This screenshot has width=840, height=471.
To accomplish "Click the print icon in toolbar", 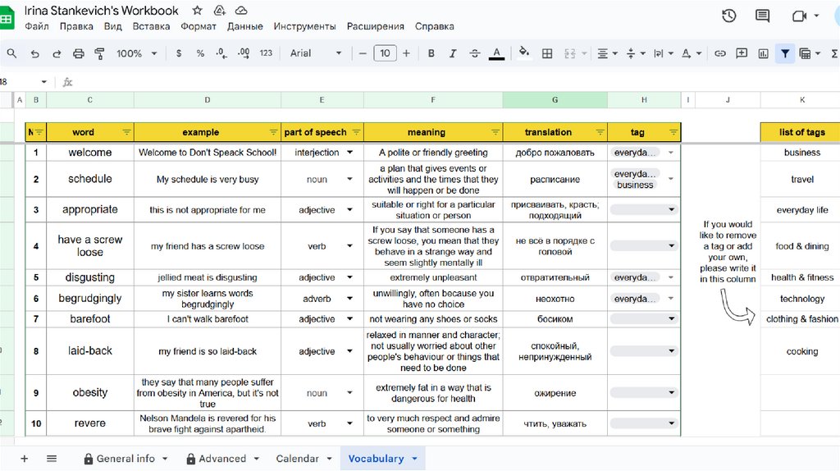I will (79, 53).
